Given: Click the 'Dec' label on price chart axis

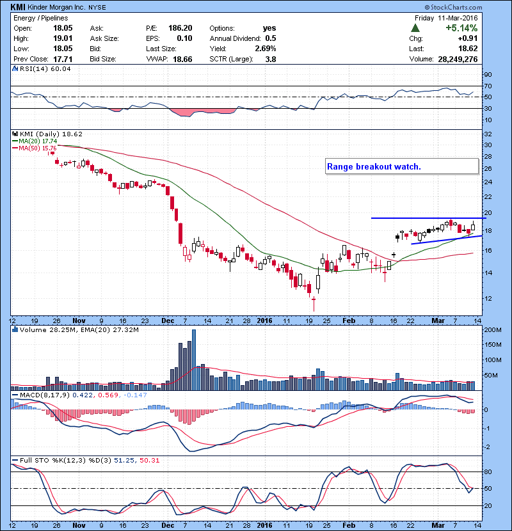Looking at the screenshot, I should tap(168, 321).
